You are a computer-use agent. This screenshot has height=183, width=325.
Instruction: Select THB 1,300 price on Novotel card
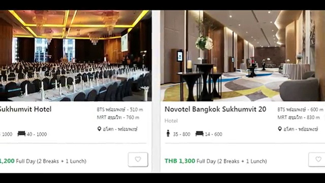tap(180, 161)
